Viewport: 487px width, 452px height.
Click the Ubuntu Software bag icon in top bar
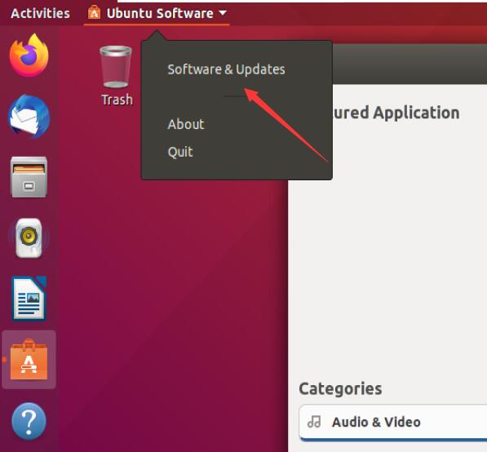pyautogui.click(x=94, y=13)
